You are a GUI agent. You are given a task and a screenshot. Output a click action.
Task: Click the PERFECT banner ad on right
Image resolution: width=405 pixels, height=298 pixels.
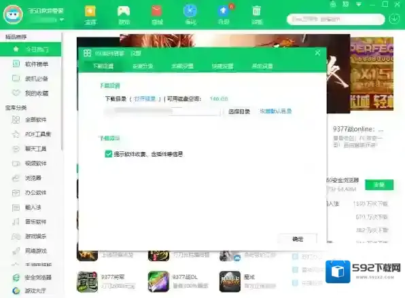coord(372,74)
